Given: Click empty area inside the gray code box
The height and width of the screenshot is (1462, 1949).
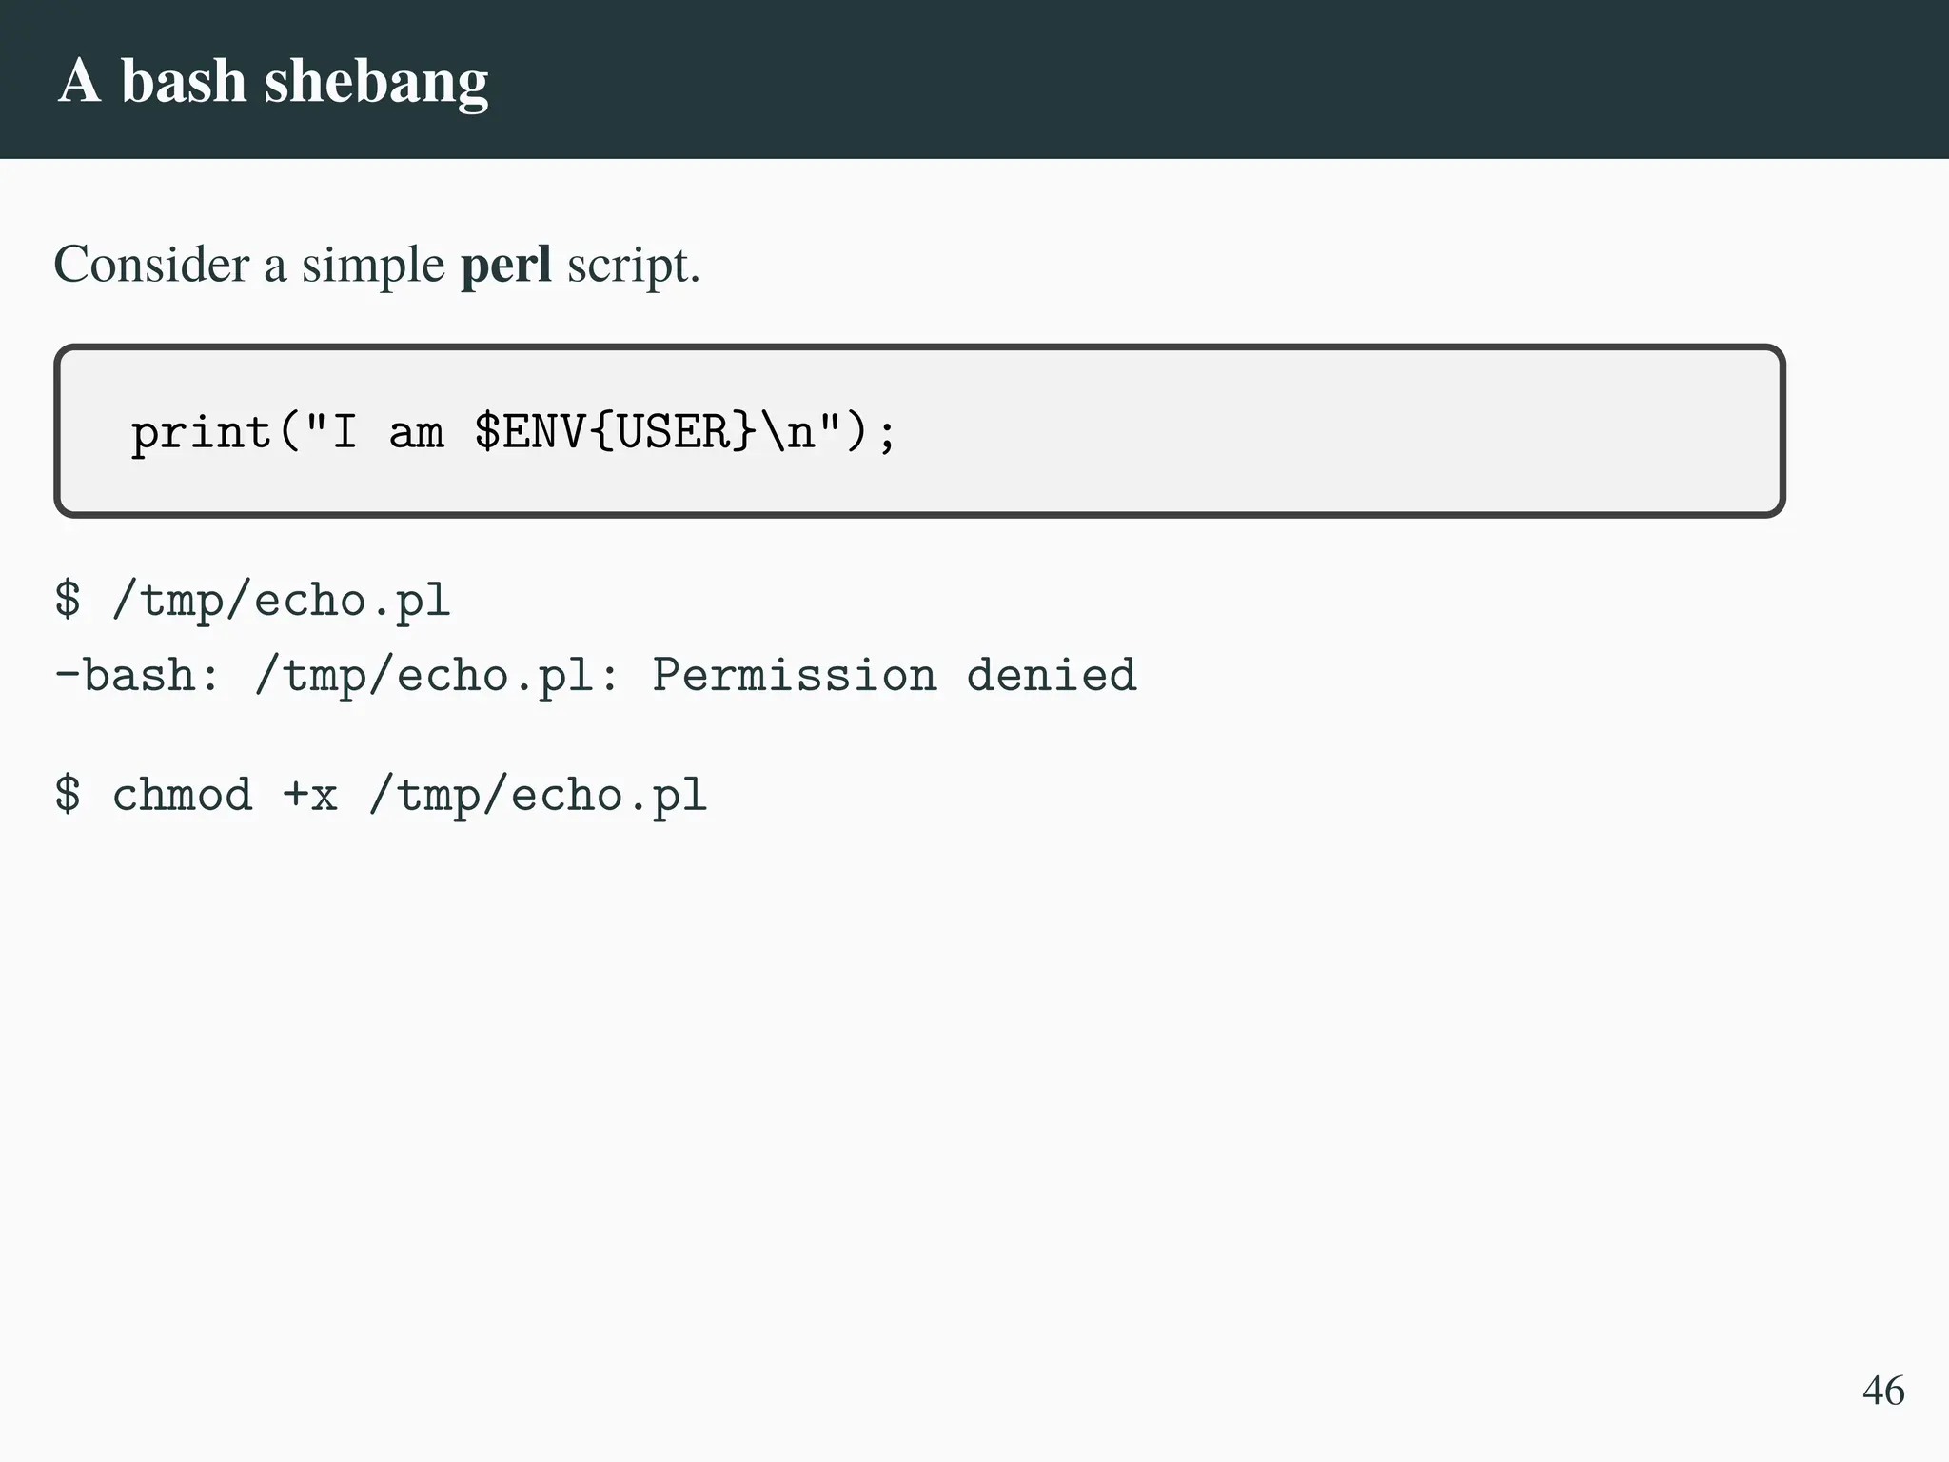Looking at the screenshot, I should (x=1332, y=432).
